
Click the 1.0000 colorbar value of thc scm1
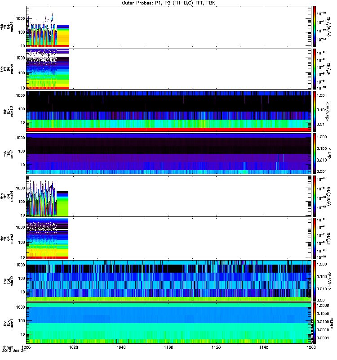[323, 306]
